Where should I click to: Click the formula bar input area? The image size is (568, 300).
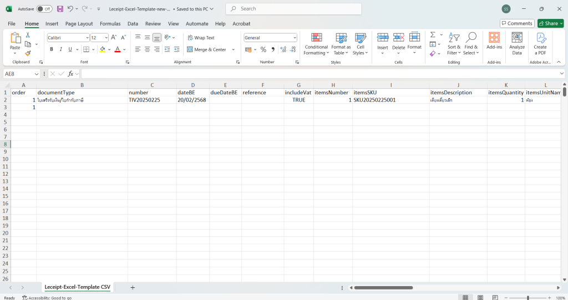[320, 74]
